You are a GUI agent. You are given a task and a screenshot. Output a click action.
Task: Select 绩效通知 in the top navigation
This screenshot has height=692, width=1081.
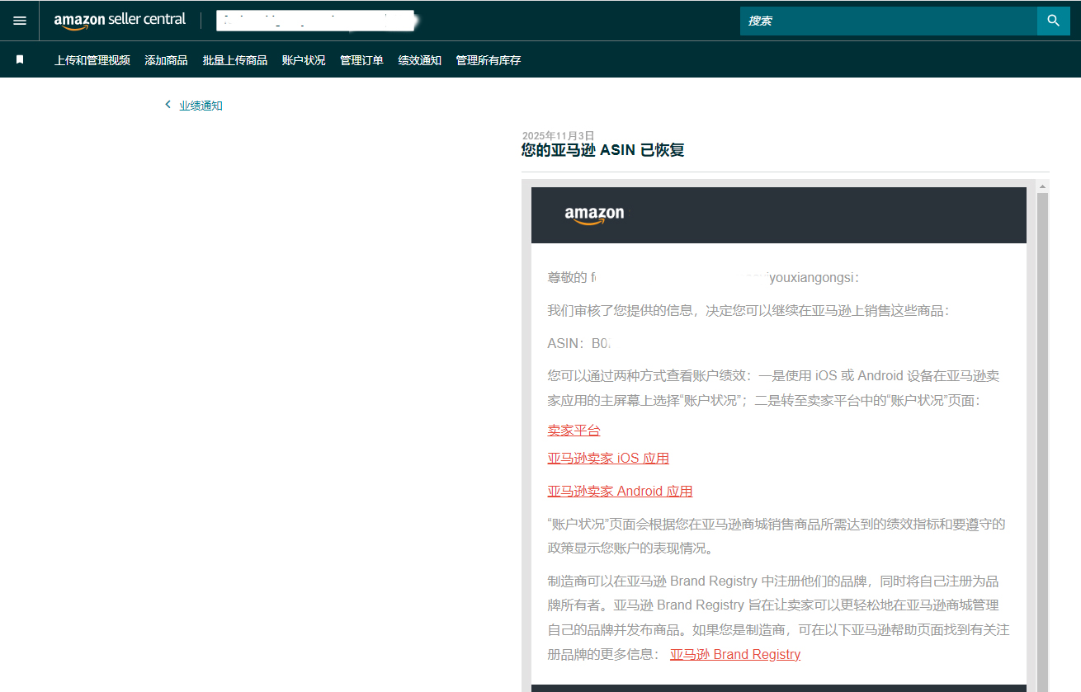[419, 59]
